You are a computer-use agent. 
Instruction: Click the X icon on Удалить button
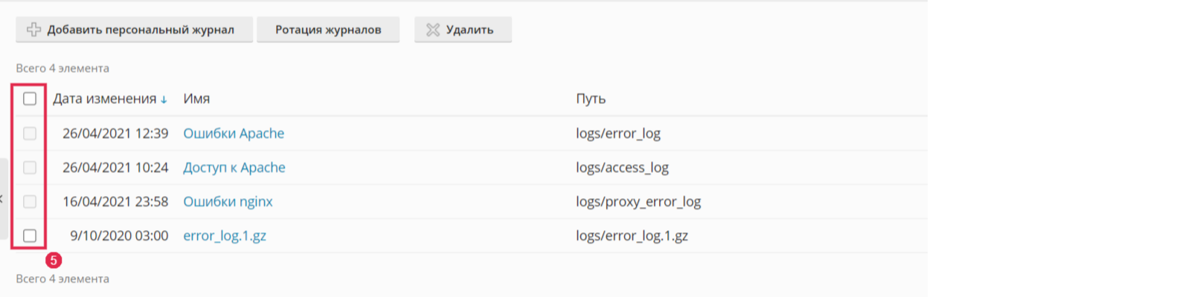(433, 30)
